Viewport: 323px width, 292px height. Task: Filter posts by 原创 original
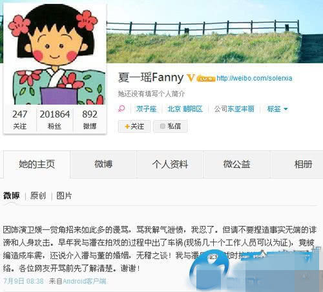click(38, 196)
